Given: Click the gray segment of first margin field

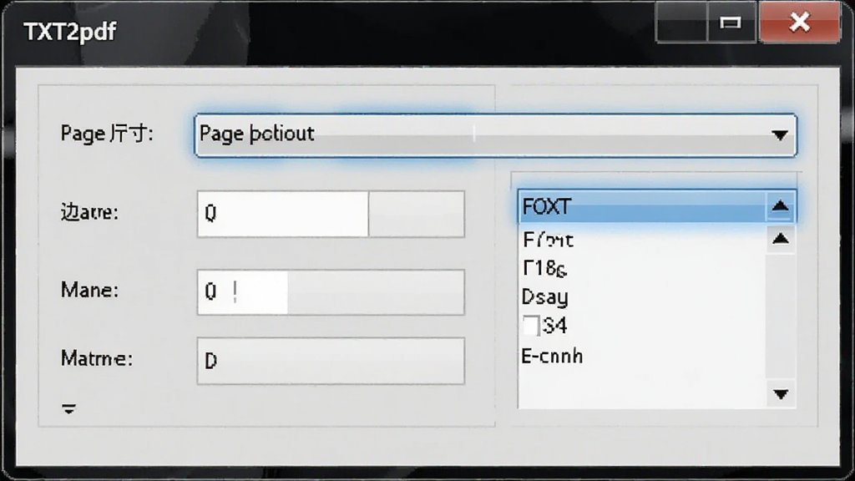Looking at the screenshot, I should (x=417, y=214).
